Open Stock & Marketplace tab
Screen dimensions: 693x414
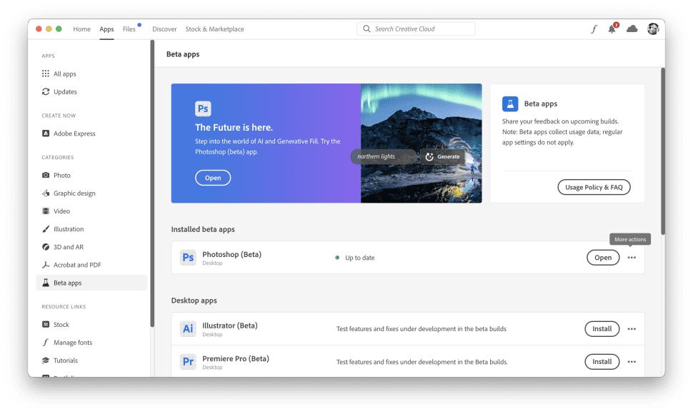click(214, 29)
